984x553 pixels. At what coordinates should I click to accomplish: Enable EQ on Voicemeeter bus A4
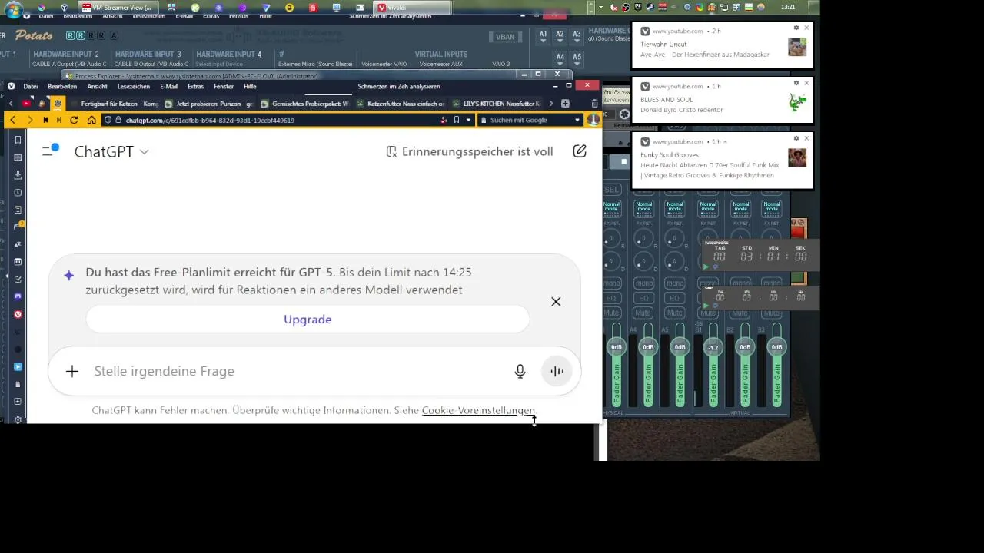coord(643,298)
